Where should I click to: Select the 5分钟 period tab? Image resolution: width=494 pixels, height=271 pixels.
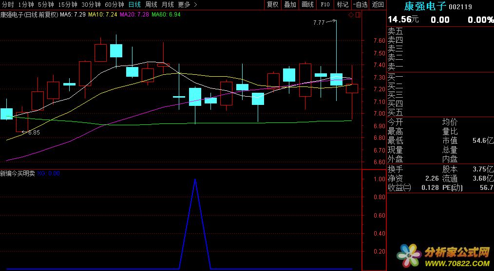coord(46,4)
